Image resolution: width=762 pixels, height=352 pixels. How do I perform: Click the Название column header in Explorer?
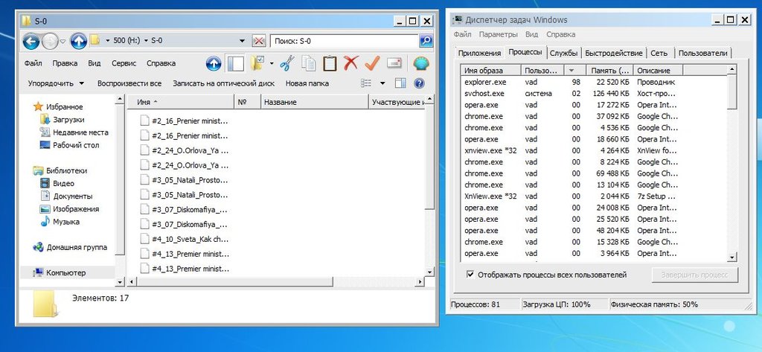click(315, 102)
